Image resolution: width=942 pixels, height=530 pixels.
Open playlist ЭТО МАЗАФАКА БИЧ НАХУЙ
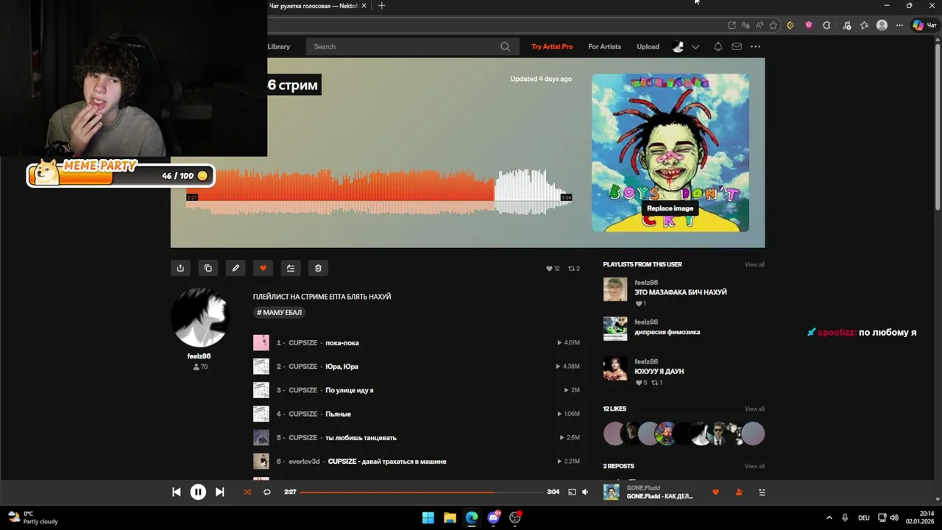[x=681, y=292]
